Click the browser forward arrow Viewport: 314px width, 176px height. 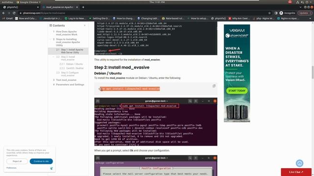click(9, 13)
